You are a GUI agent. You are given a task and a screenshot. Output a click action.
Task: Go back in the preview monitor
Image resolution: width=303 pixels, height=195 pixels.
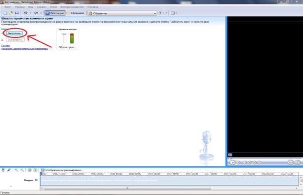(245, 162)
